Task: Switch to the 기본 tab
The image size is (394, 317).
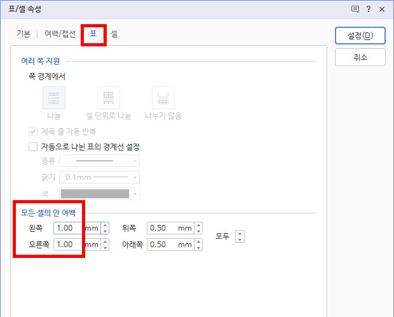Action: (x=24, y=34)
